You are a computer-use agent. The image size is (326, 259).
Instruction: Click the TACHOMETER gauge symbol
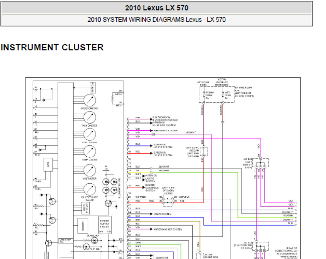[x=90, y=117]
